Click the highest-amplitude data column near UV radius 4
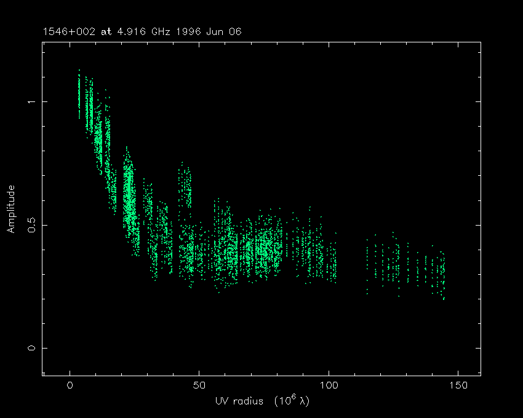 pos(79,95)
